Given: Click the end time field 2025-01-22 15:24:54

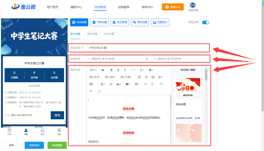Looking at the screenshot, I should [x=180, y=59].
